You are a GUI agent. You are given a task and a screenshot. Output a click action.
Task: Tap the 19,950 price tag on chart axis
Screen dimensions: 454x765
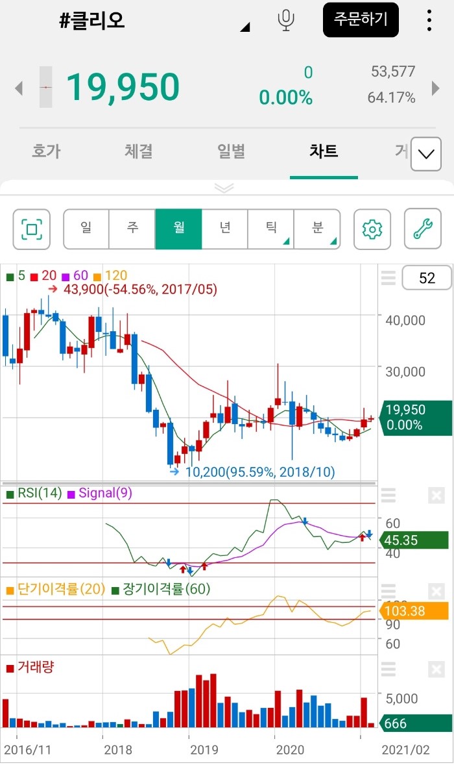(416, 418)
